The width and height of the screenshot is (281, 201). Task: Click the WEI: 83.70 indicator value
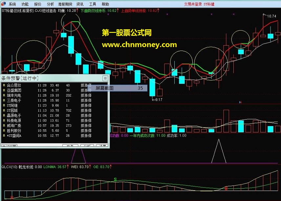click(x=81, y=167)
